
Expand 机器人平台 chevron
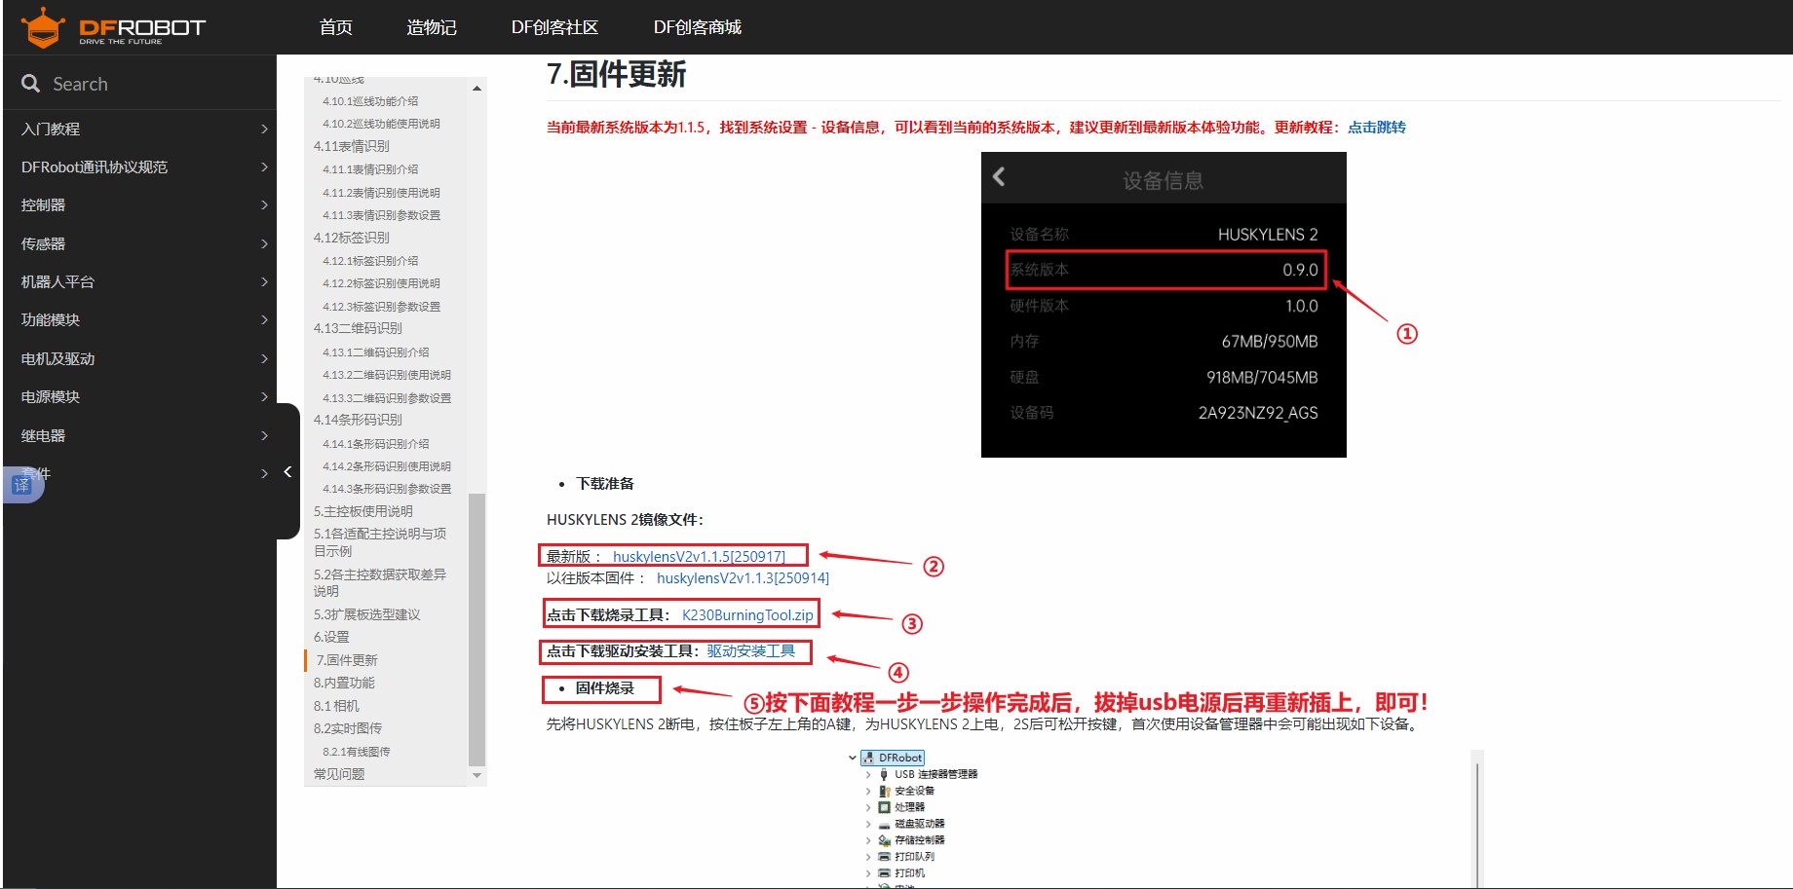[264, 282]
